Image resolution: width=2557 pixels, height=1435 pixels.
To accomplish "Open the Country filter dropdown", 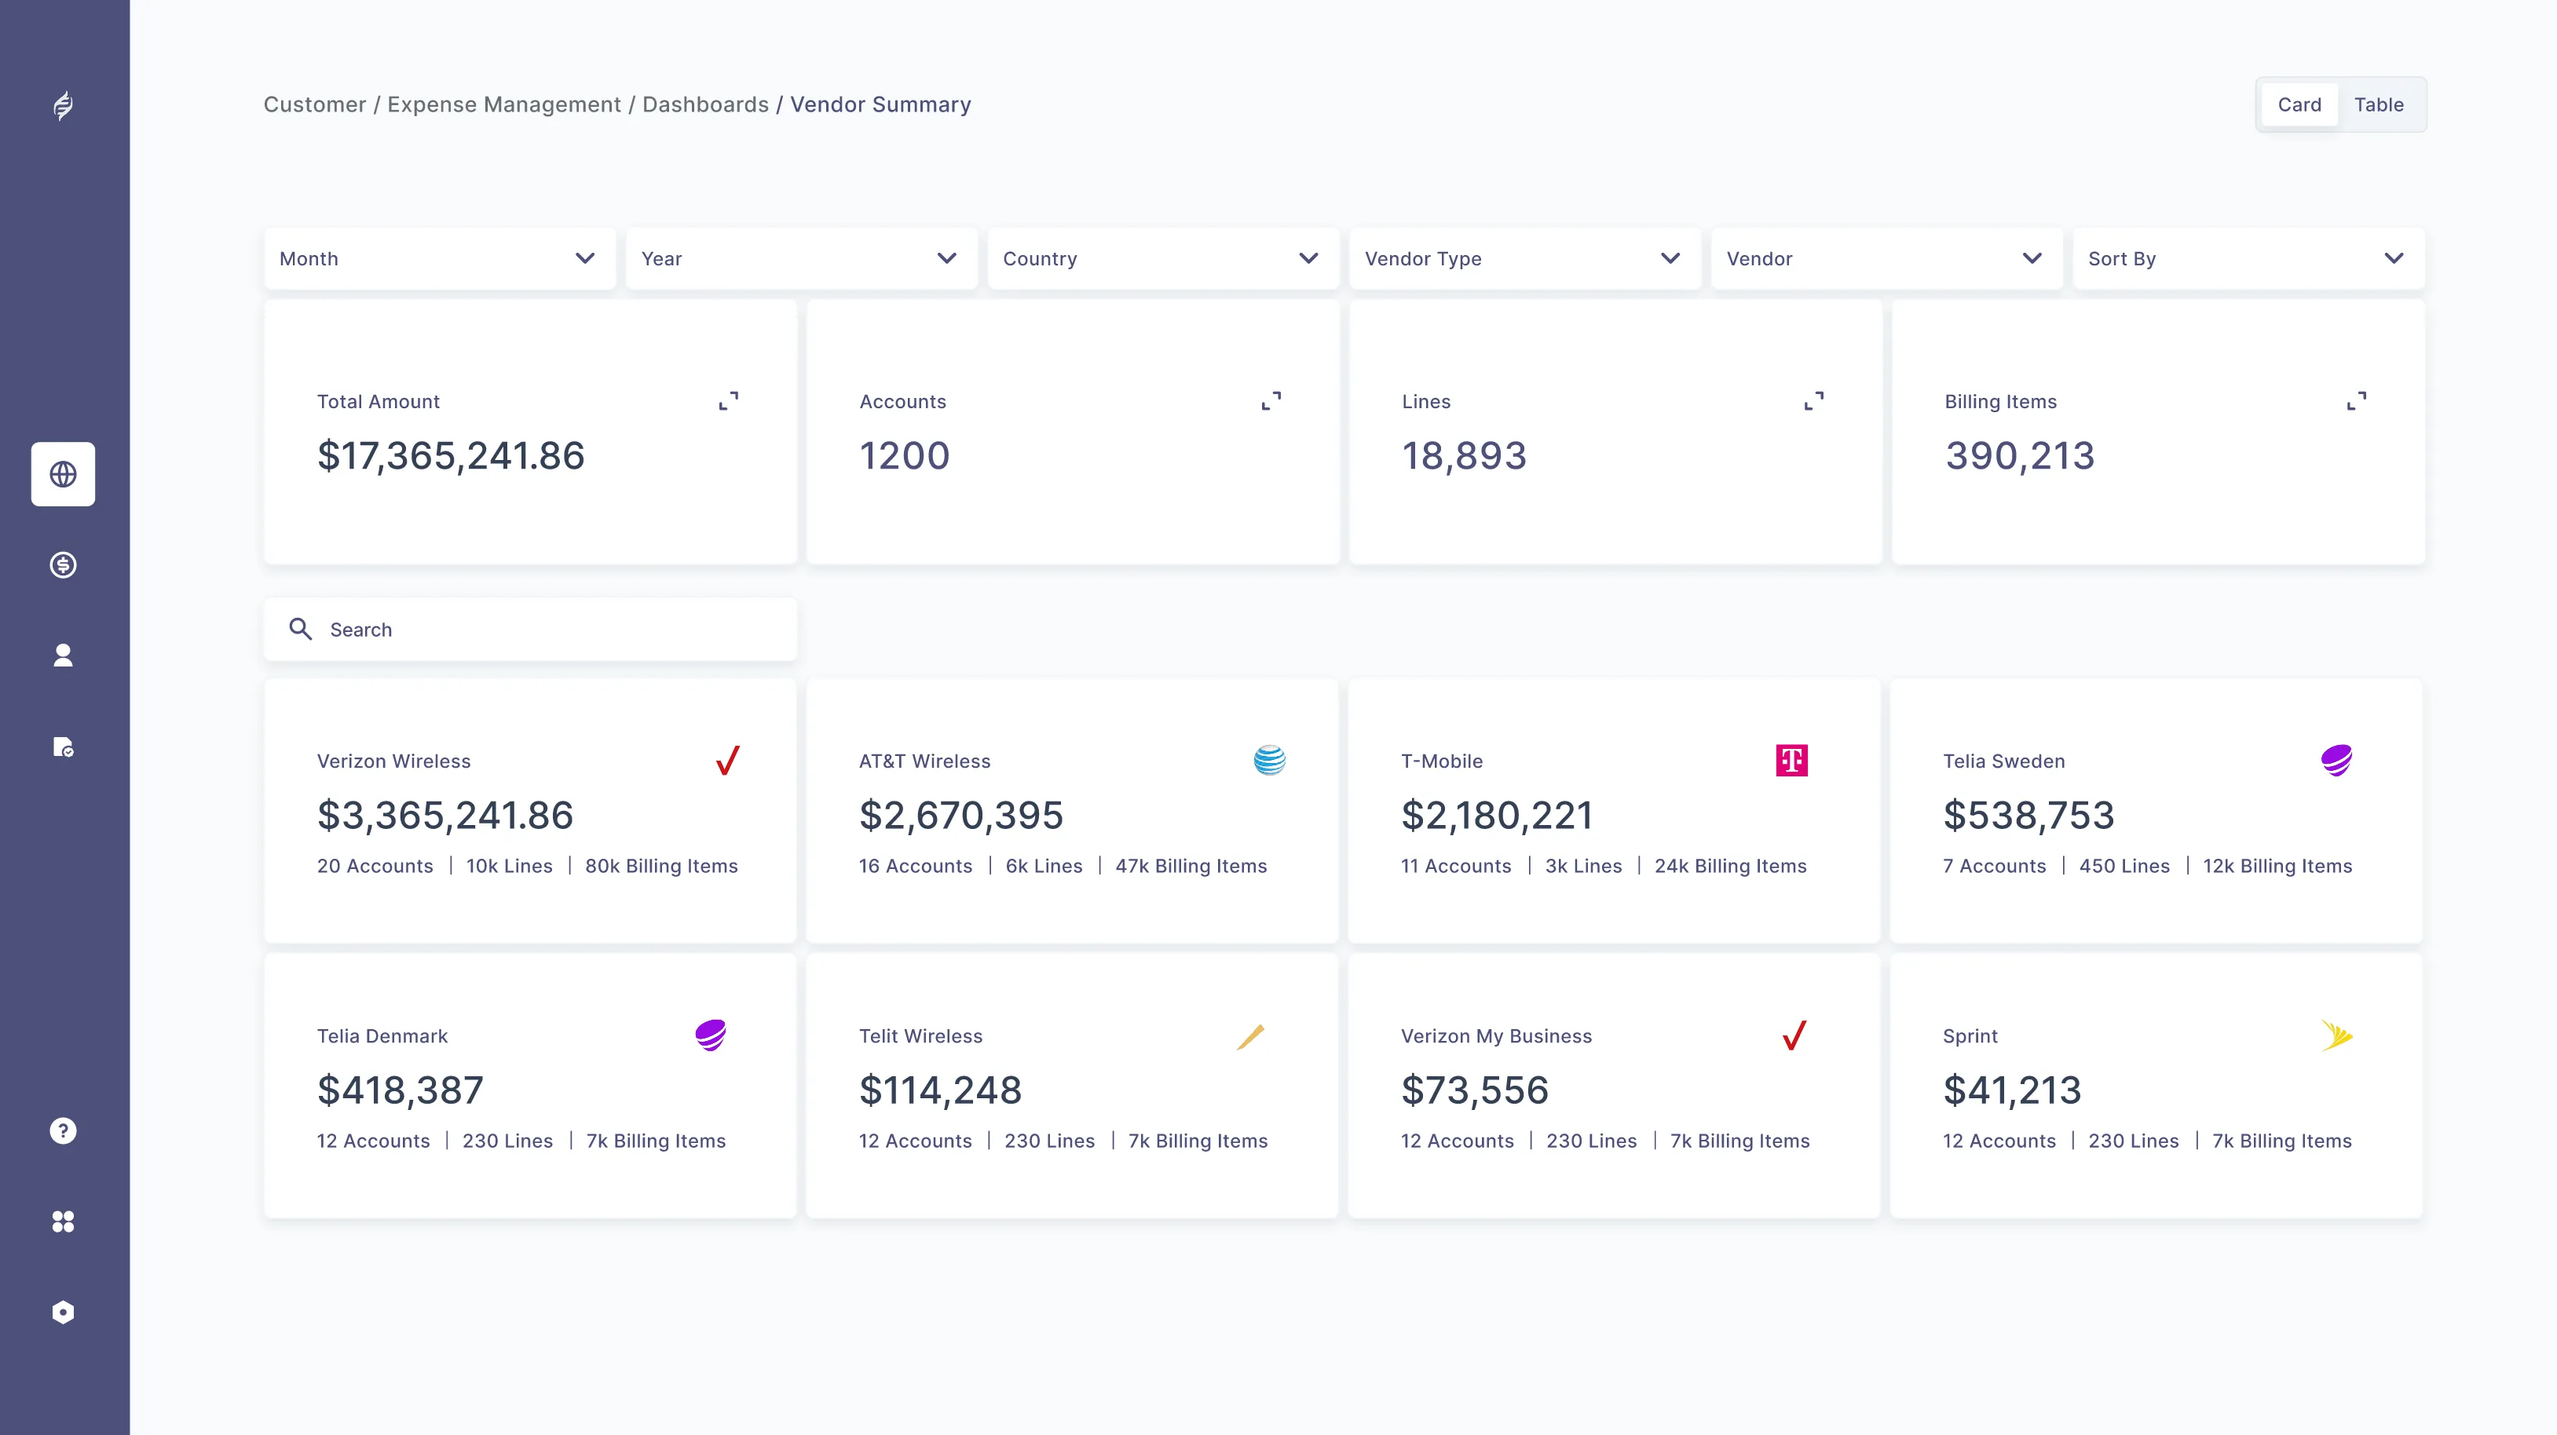I will 1162,258.
